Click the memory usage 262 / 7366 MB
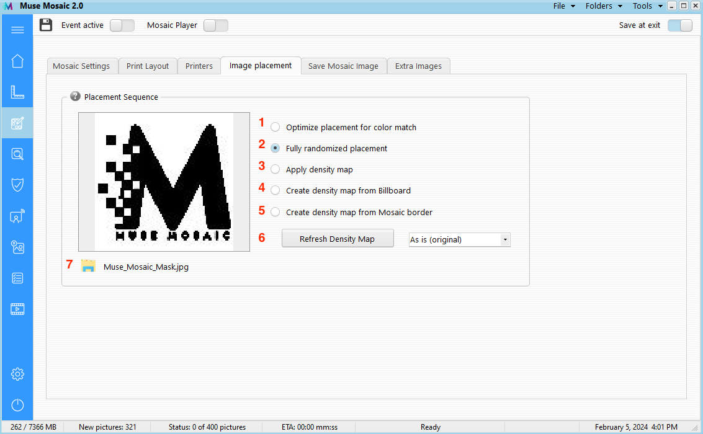Viewport: 703px width, 434px height. 33,427
